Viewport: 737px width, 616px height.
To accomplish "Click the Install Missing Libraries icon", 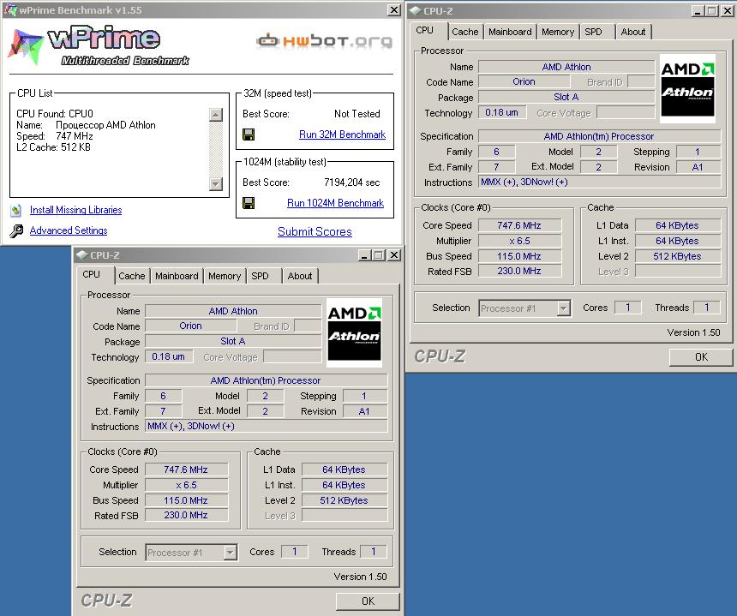I will (16, 211).
